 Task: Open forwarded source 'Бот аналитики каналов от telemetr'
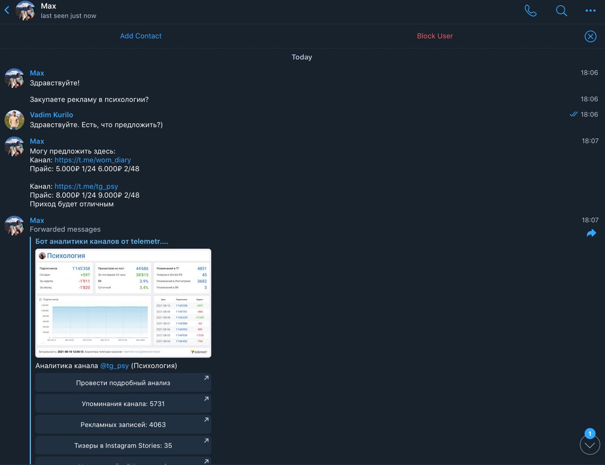click(102, 241)
